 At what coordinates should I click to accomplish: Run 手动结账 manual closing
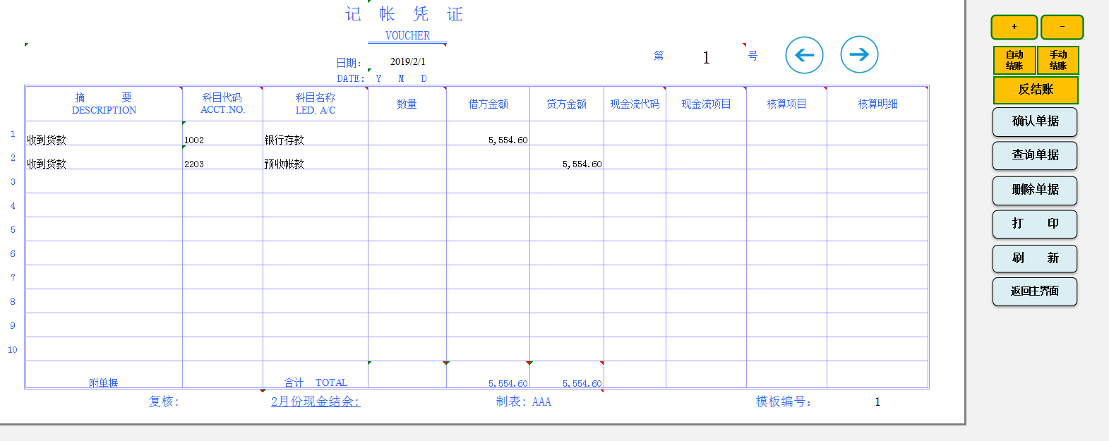pos(1057,60)
